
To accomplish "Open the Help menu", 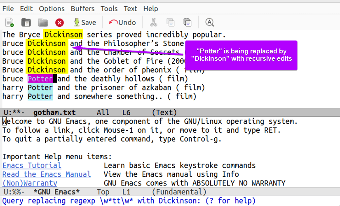I will [x=151, y=9].
